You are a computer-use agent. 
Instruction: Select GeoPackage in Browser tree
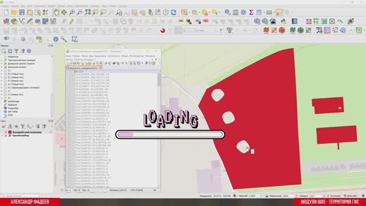(14, 101)
